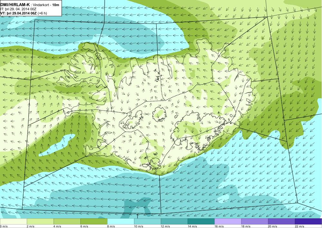322x228 pixels.
Task: Click the 4–6 m/s green legend swatch
Action: [67, 222]
